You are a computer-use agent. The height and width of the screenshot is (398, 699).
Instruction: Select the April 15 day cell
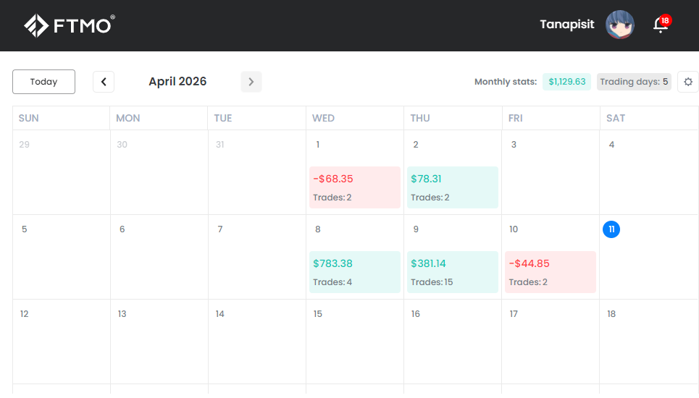click(354, 341)
